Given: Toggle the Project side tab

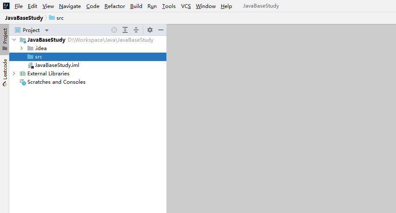Looking at the screenshot, I should click(x=5, y=40).
